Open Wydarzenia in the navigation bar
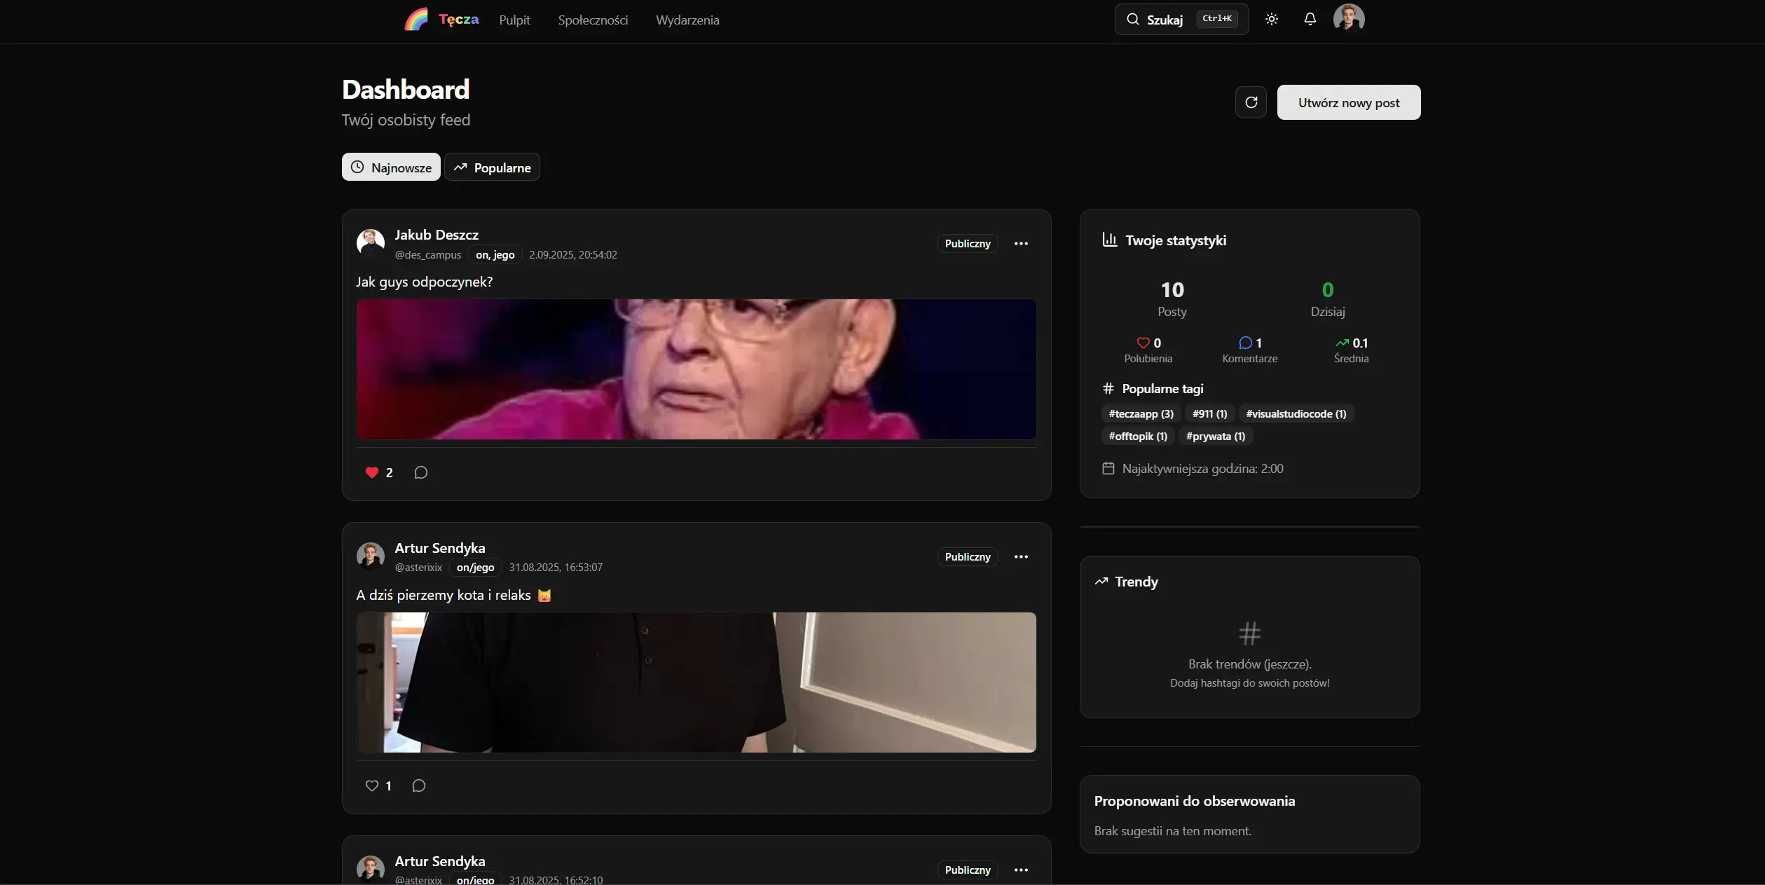The image size is (1765, 885). (687, 20)
